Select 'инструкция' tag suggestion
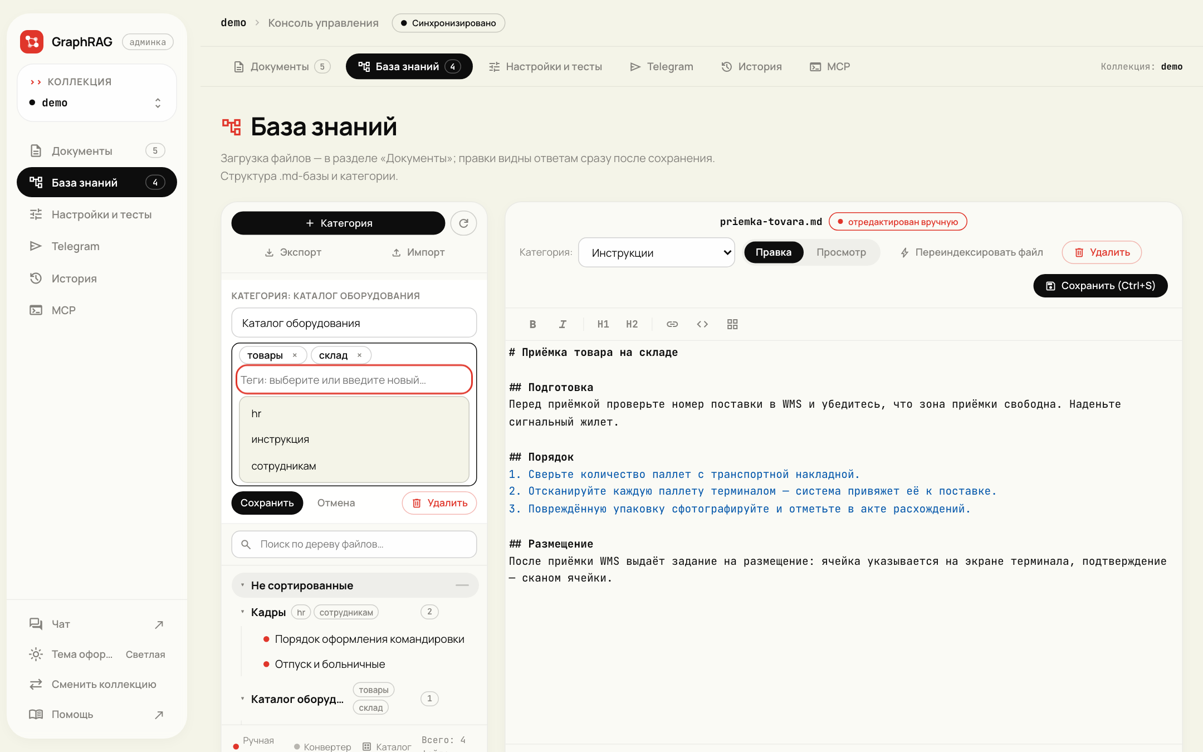The image size is (1203, 752). [354, 440]
